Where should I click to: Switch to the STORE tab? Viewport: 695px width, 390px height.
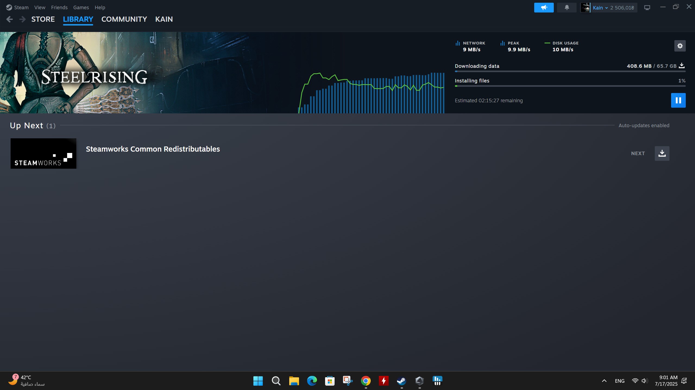pyautogui.click(x=43, y=19)
